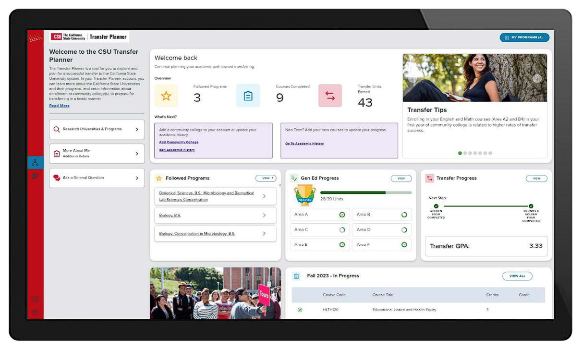583x349 pixels.
Task: Click the Transfer Planner header label
Action: click(x=108, y=36)
